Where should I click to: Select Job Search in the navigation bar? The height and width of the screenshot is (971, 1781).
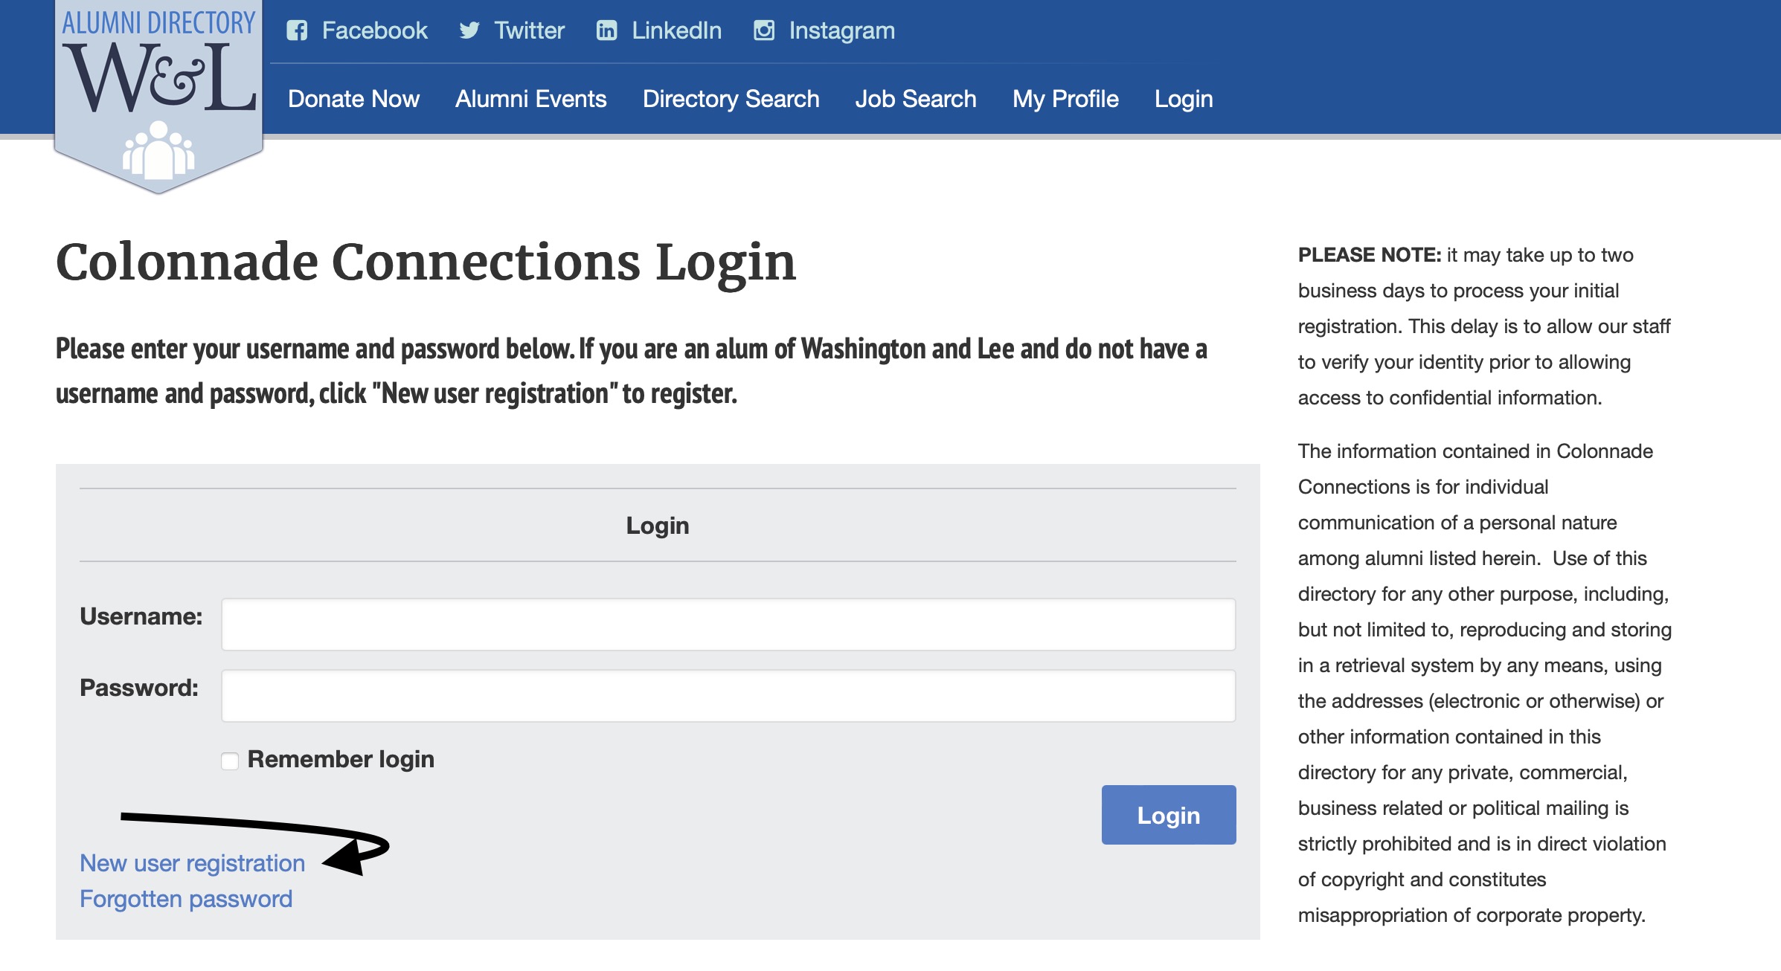pos(916,99)
